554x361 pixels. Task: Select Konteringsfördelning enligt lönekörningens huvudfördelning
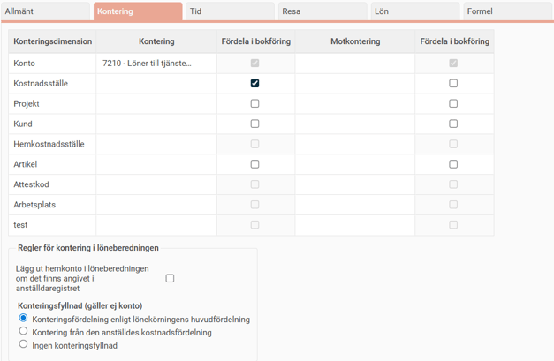pyautogui.click(x=24, y=319)
